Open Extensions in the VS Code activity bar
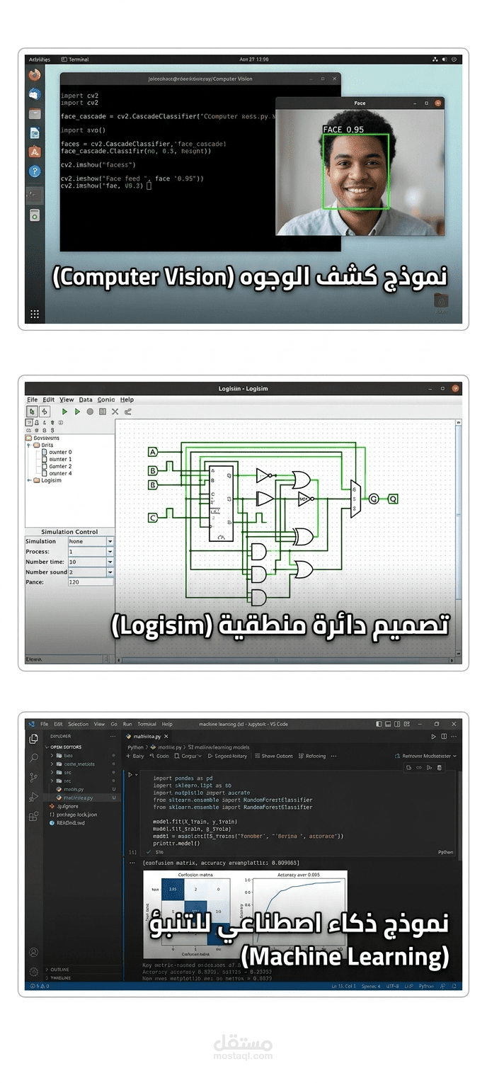Screen dimensions: 487x1083 point(33,816)
